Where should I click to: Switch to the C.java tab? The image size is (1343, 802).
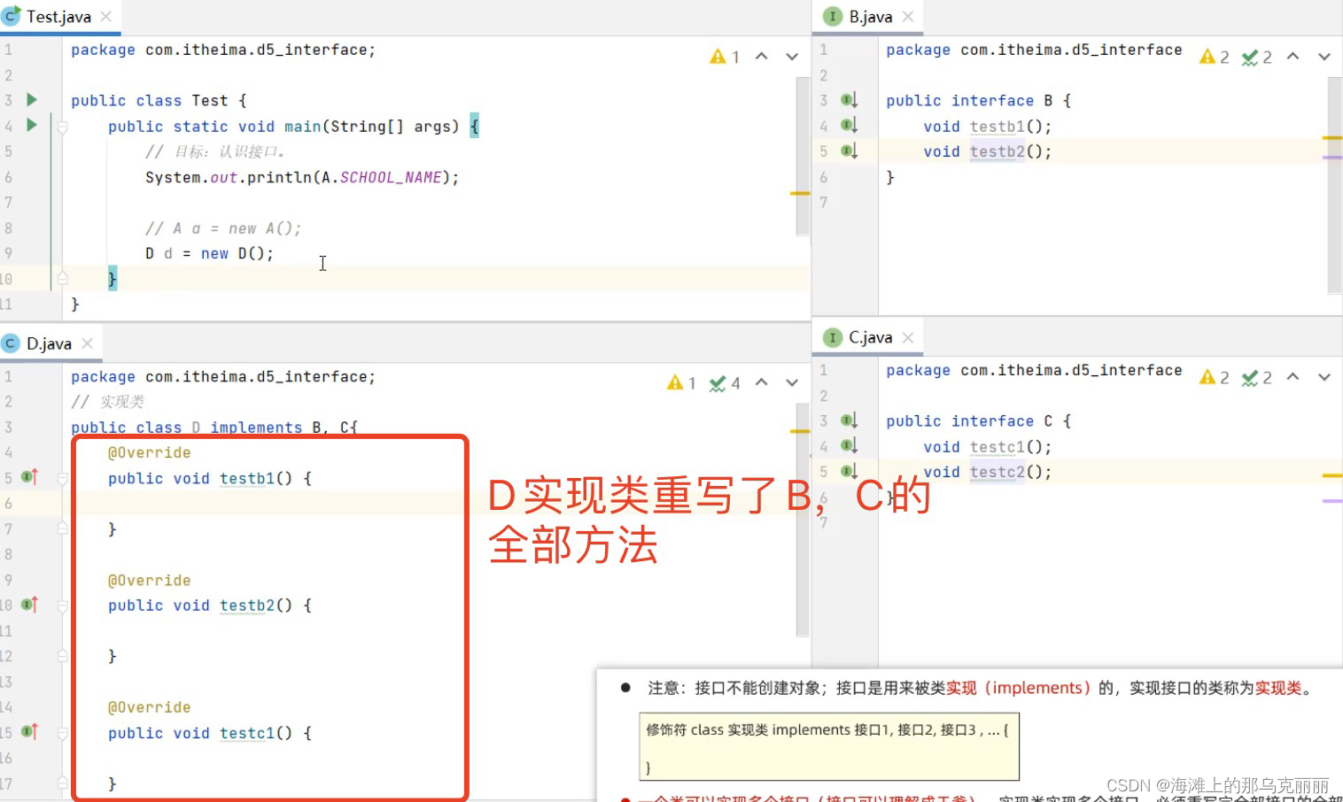click(873, 337)
